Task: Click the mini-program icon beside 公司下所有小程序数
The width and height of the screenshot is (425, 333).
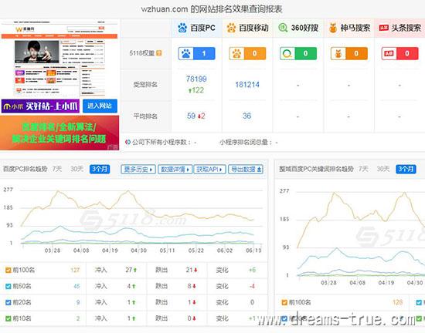Action: [127, 142]
